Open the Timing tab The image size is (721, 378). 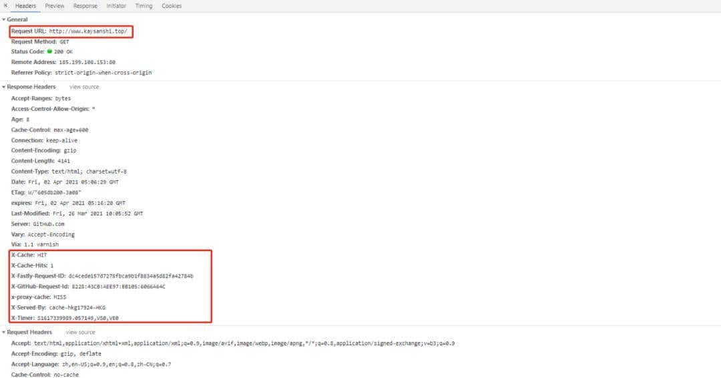point(144,6)
